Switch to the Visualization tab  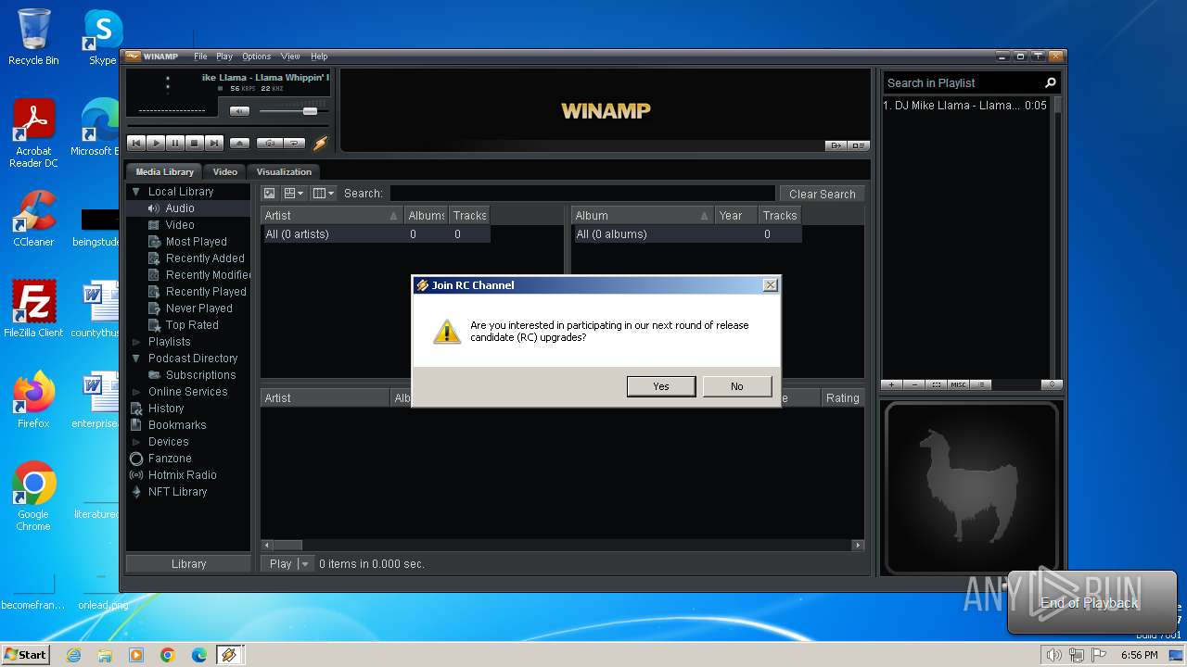[284, 171]
